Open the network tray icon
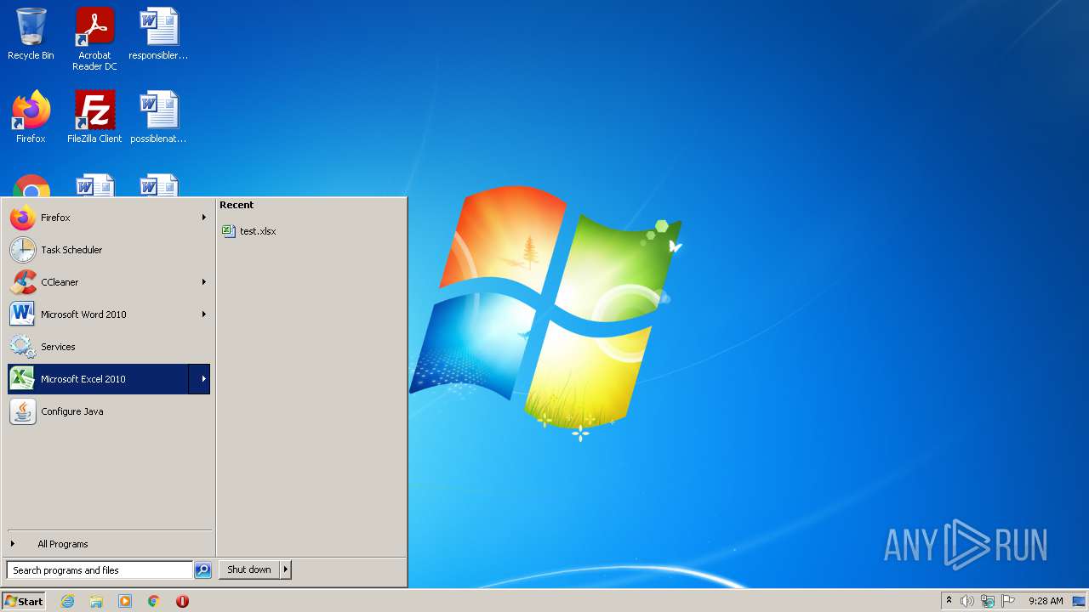 tap(988, 601)
